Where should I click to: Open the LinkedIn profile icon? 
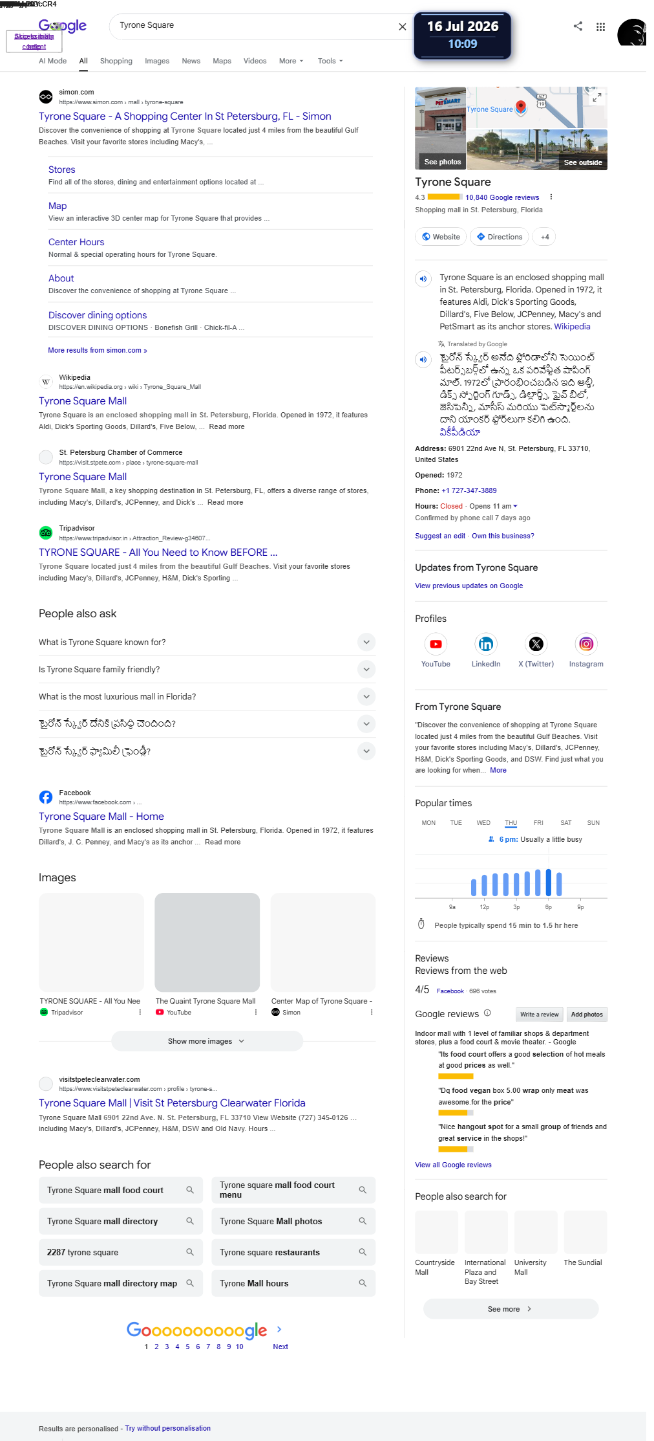(x=485, y=644)
